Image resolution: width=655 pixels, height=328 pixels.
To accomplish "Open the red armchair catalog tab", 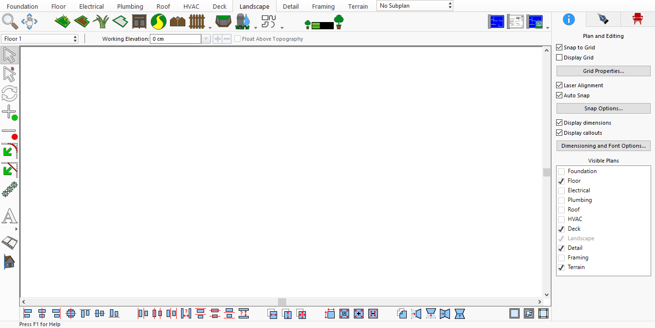I will click(637, 19).
